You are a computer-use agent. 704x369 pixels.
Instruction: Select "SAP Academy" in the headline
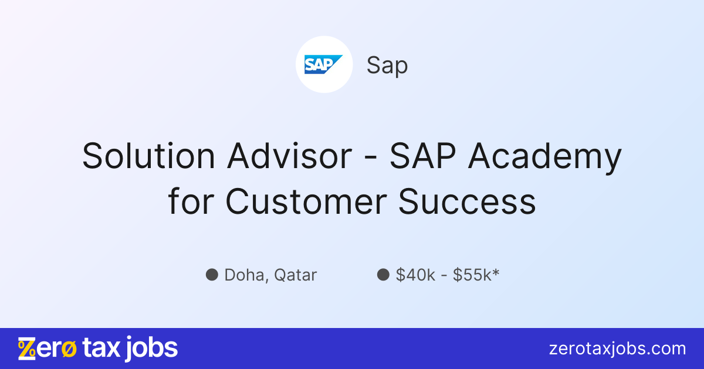(505, 156)
